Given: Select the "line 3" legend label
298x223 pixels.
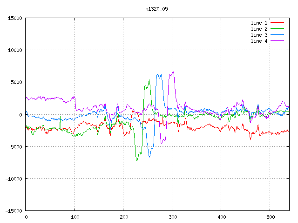Looking at the screenshot, I should tap(259, 35).
